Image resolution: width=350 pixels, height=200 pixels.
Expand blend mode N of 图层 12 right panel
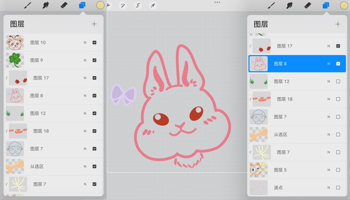click(x=329, y=81)
